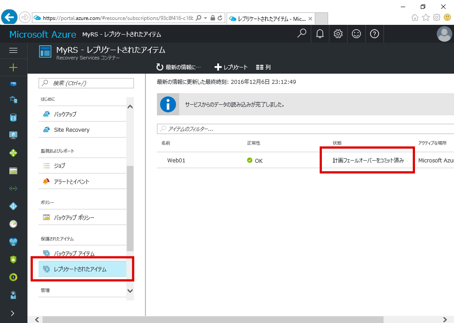Screen dimensions: 454x323
Task: Open the Advisor owl sidebar icon
Action: coord(13,242)
